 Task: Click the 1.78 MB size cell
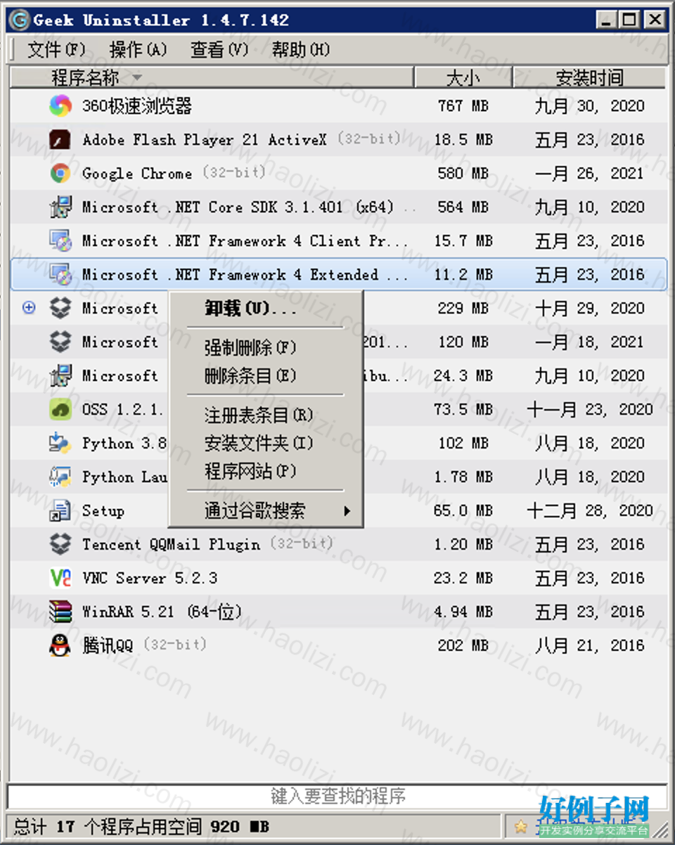[x=463, y=477]
